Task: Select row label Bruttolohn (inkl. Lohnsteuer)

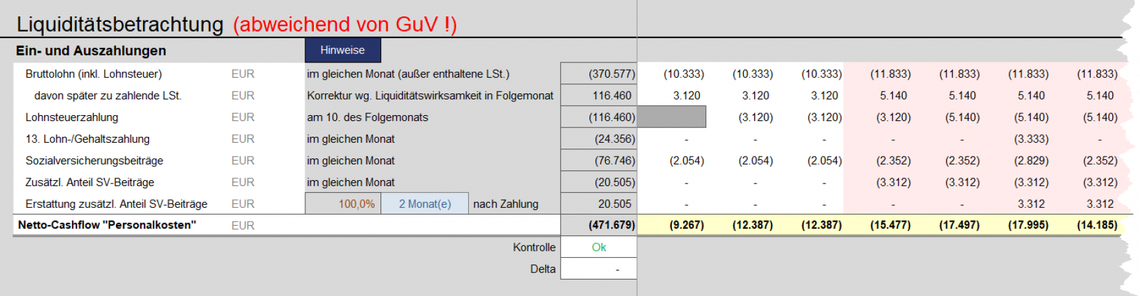Action: coord(94,74)
